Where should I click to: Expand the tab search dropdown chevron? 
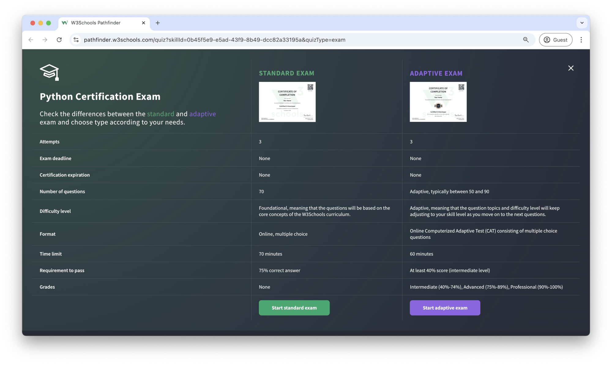coord(582,23)
